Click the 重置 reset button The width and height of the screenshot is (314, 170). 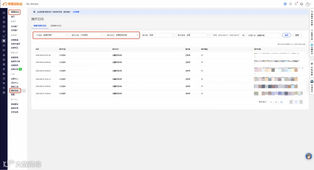coord(297,35)
